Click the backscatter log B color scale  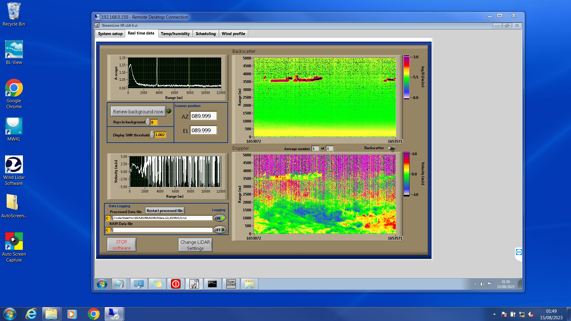point(406,77)
